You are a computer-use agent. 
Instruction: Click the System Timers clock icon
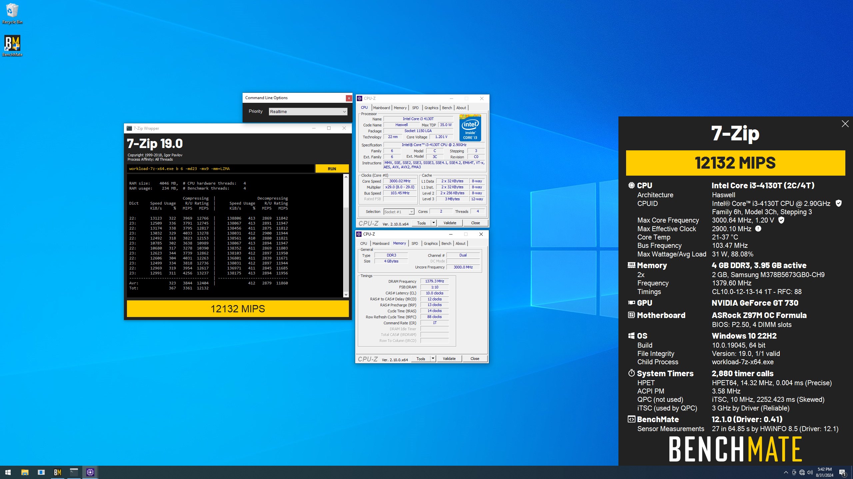(631, 373)
